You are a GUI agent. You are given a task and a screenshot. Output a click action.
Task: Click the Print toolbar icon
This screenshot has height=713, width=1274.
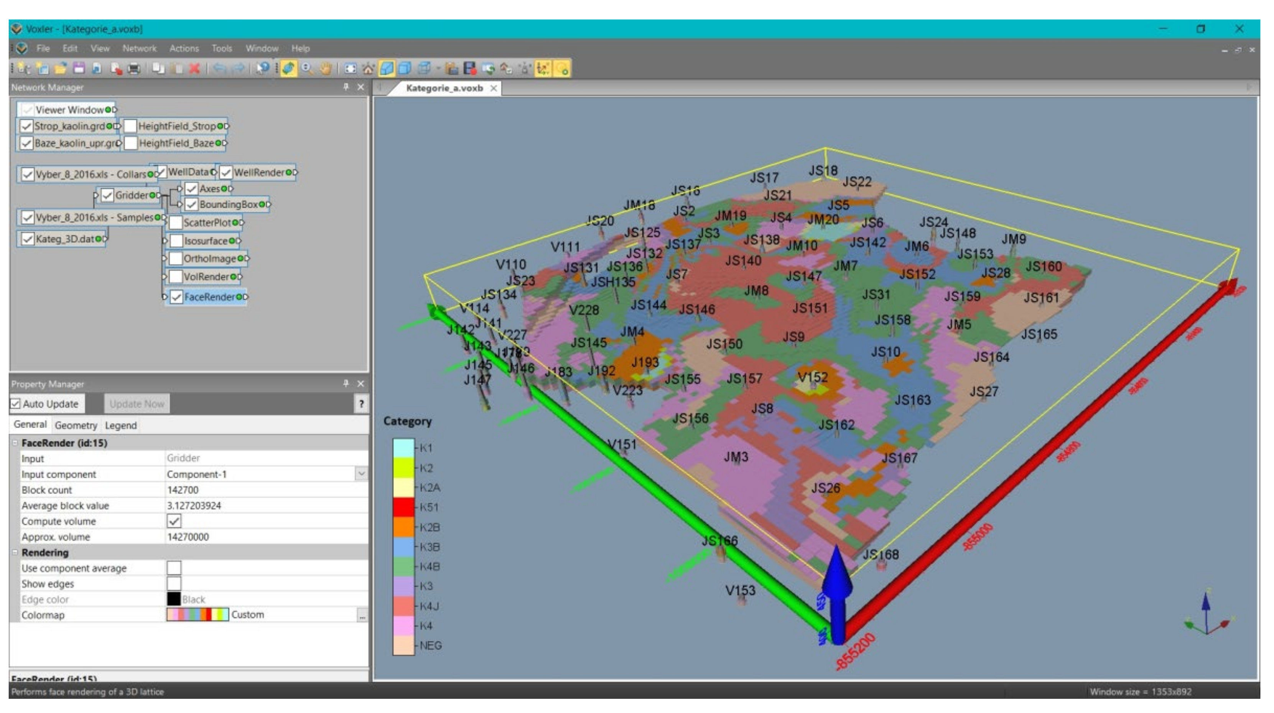tap(134, 69)
